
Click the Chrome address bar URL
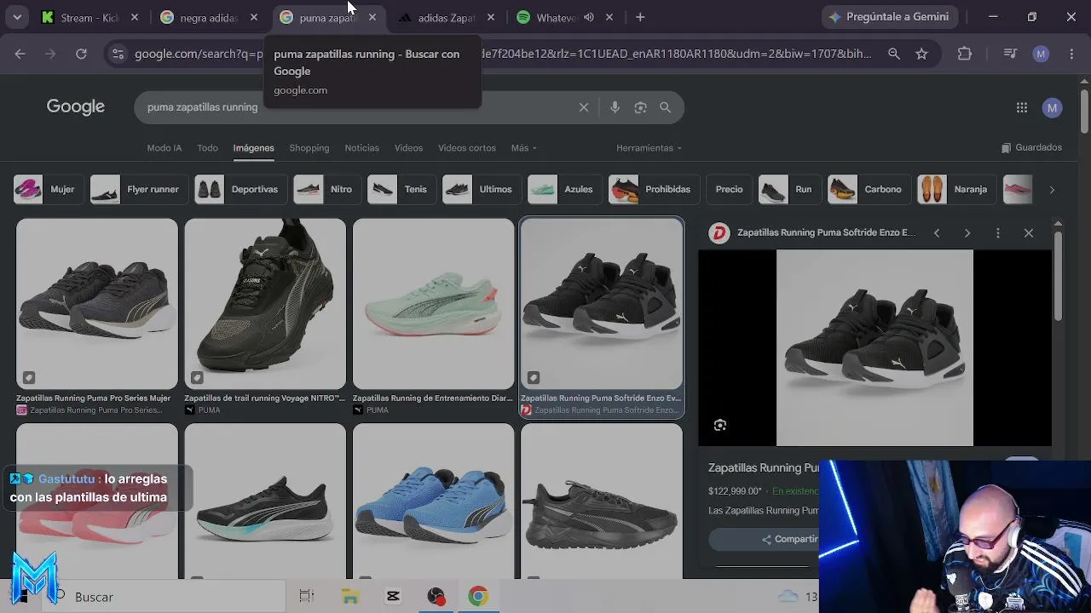(503, 54)
